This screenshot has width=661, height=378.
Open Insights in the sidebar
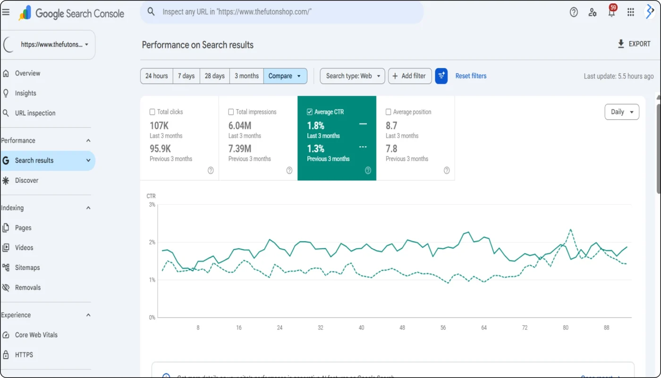(x=25, y=93)
